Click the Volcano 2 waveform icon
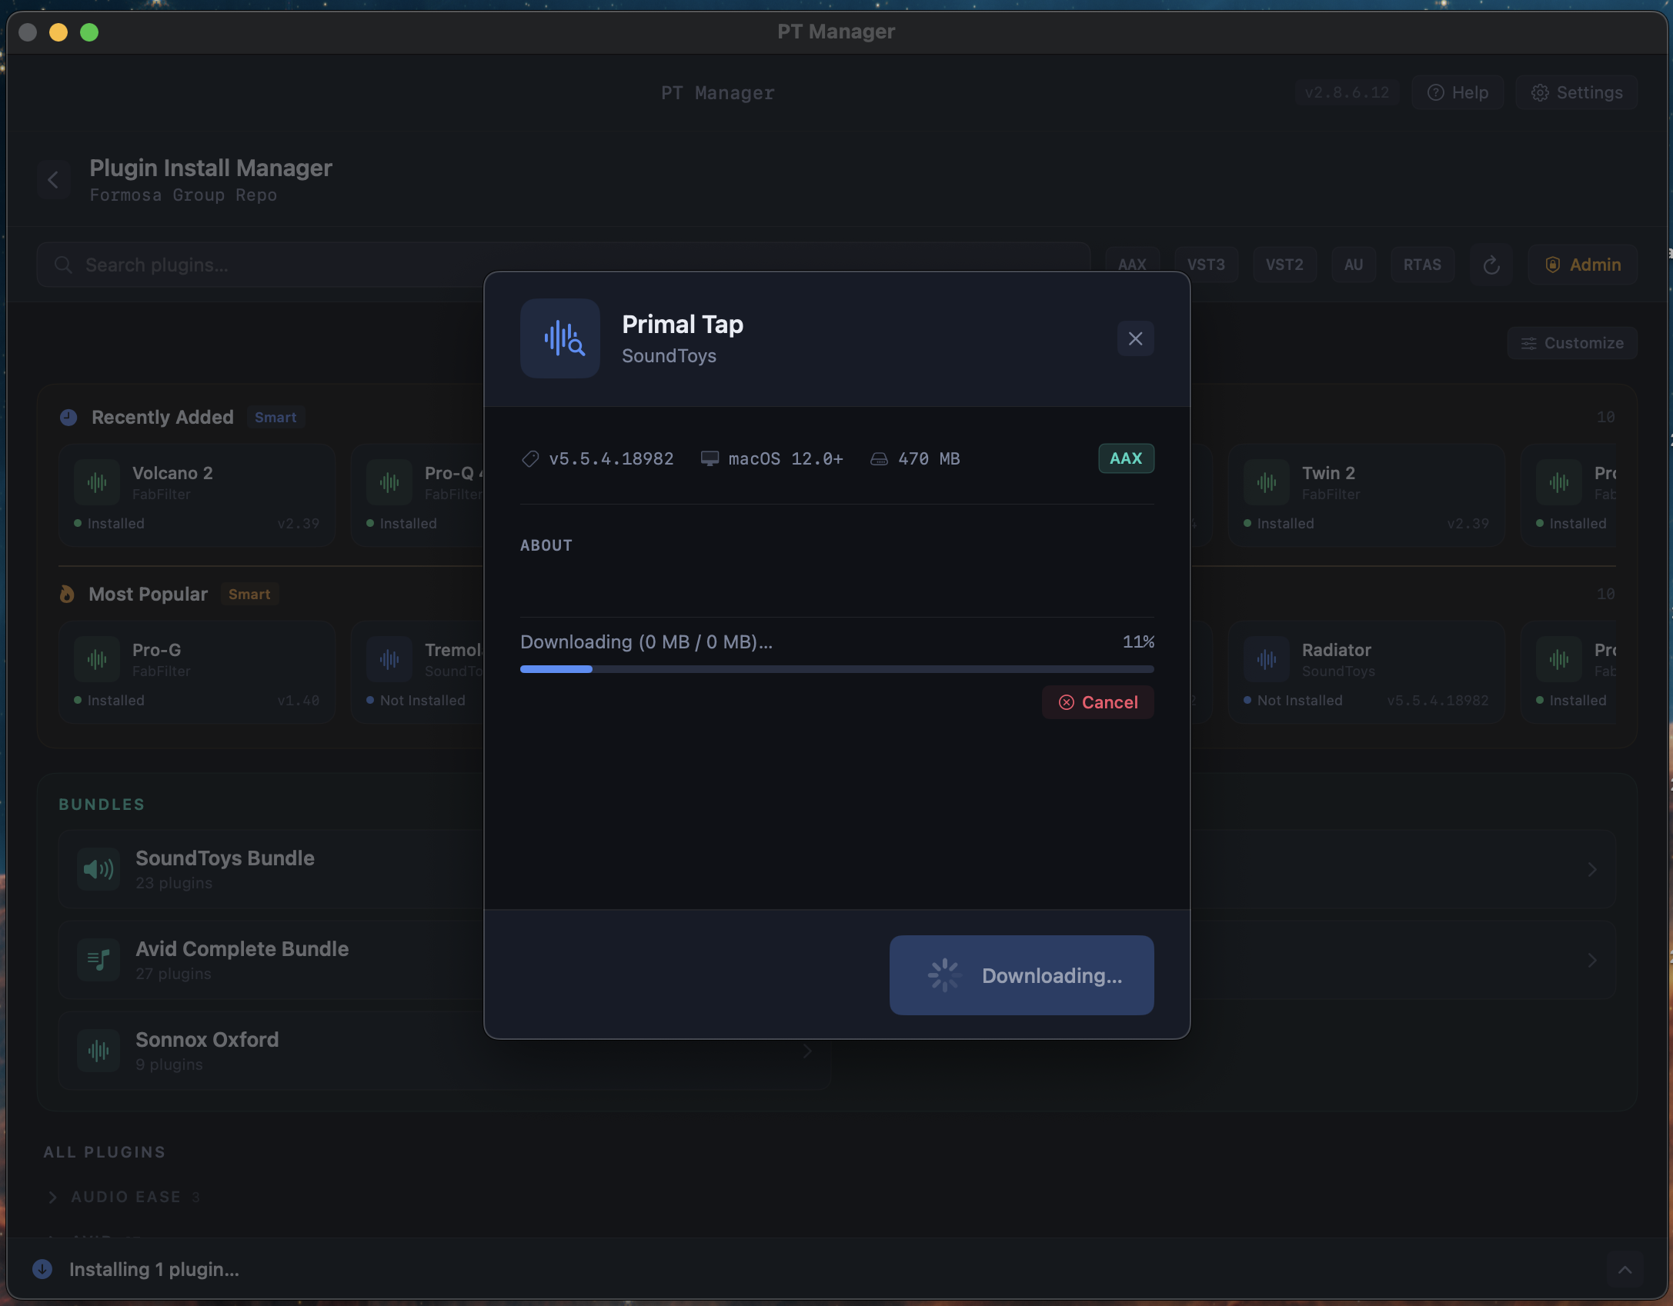 click(97, 482)
